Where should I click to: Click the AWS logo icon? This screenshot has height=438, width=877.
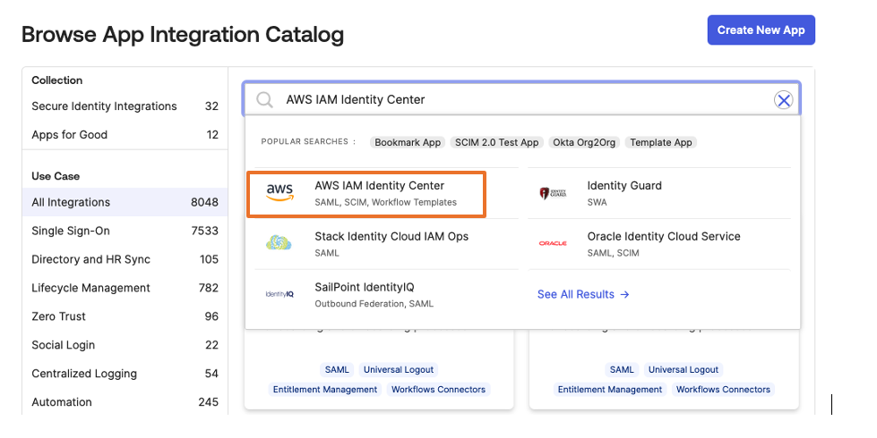280,193
